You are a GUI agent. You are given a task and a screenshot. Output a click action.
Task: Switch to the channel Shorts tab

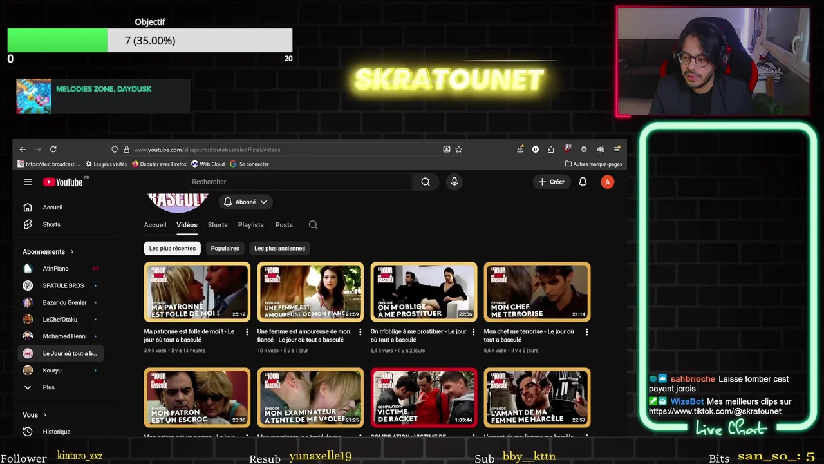[218, 225]
